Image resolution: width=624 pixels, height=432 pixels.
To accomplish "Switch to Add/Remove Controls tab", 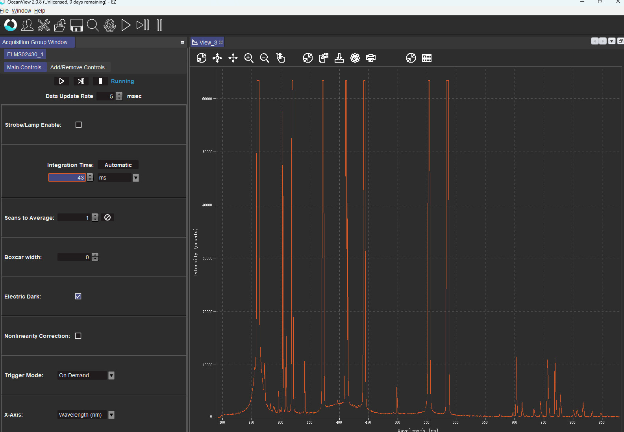I will click(x=78, y=67).
